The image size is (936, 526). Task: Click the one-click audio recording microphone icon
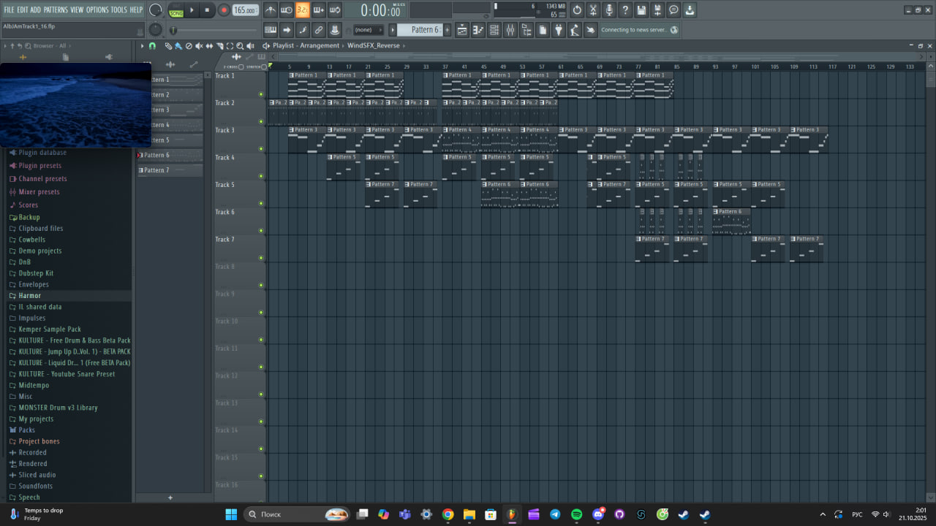[609, 10]
